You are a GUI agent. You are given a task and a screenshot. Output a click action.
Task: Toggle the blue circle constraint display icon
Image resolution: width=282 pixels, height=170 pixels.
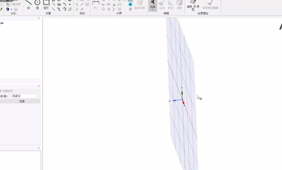tap(130, 4)
